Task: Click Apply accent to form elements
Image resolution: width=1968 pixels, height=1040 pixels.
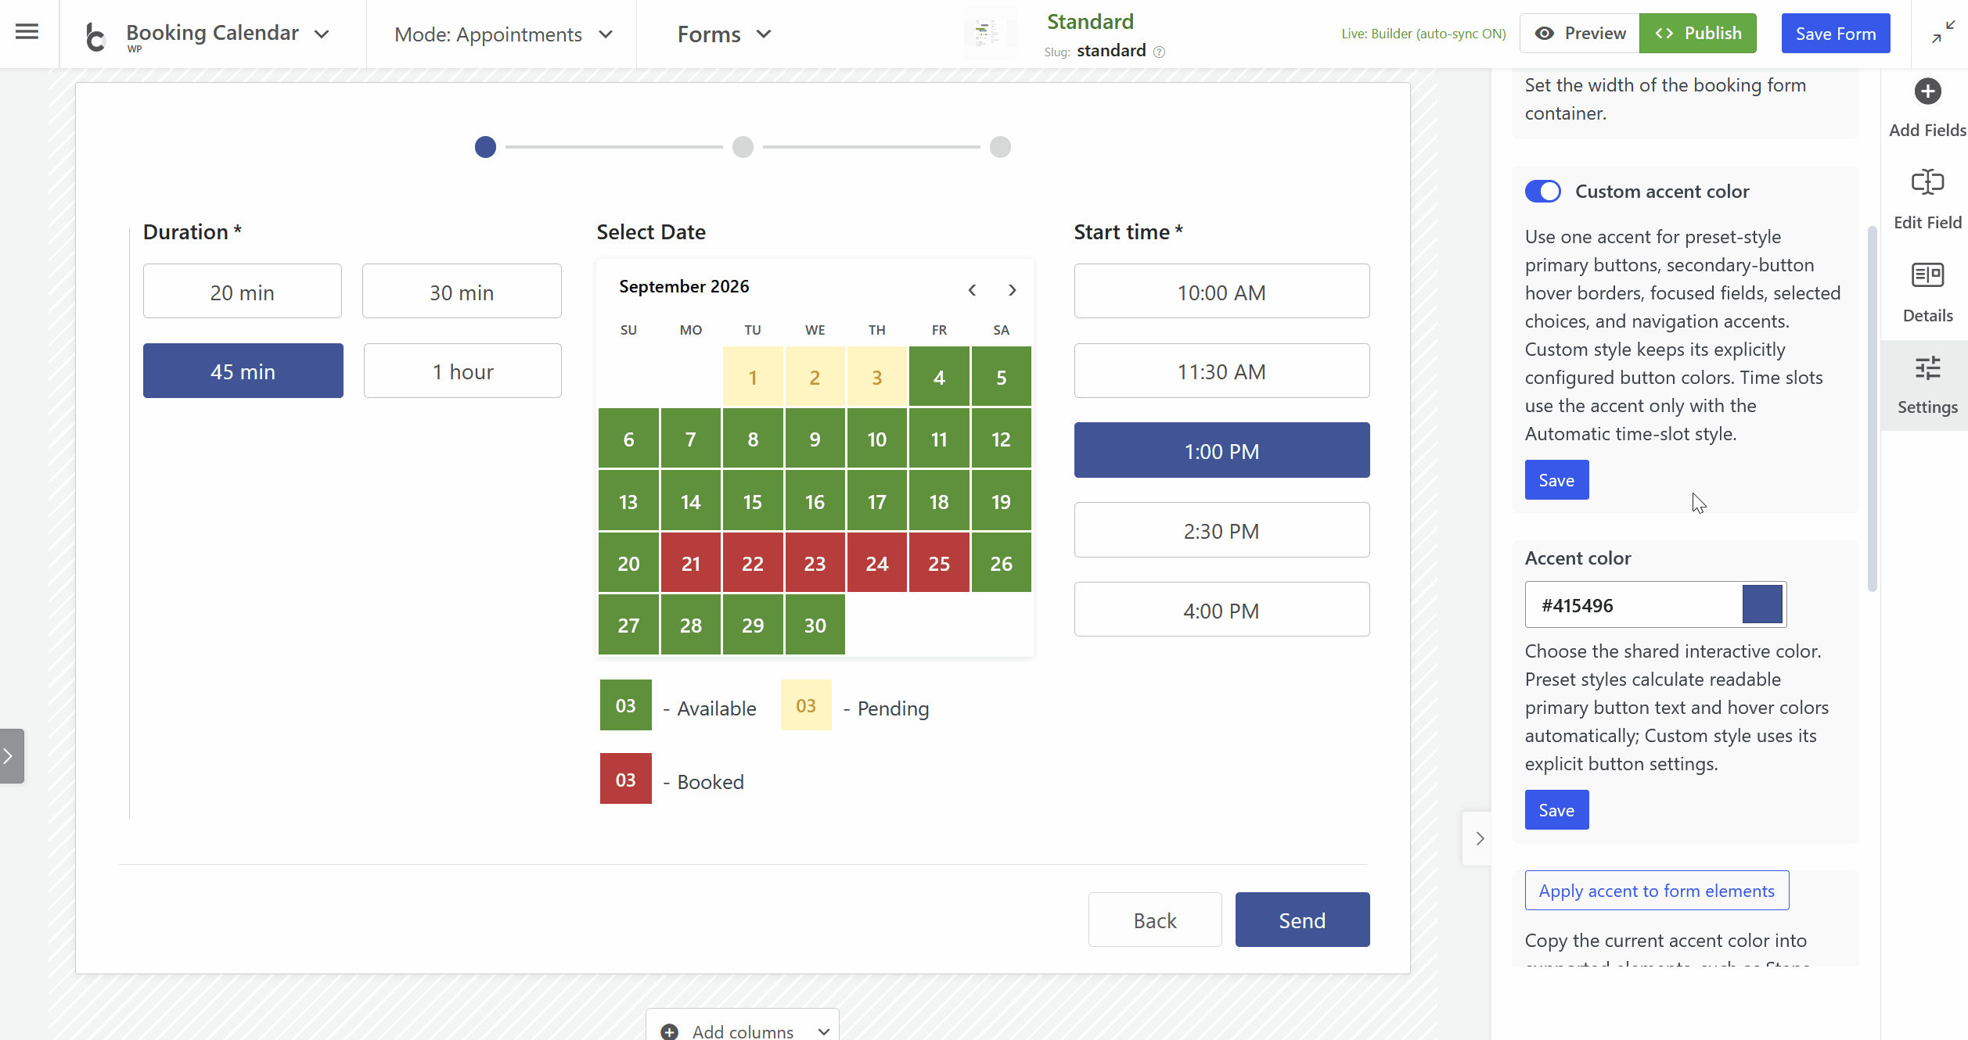Action: click(1657, 891)
